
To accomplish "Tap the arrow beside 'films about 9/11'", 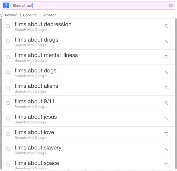I will [166, 103].
